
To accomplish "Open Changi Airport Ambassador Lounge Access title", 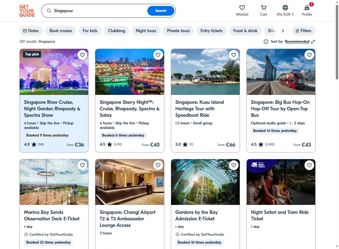I will pos(127,219).
